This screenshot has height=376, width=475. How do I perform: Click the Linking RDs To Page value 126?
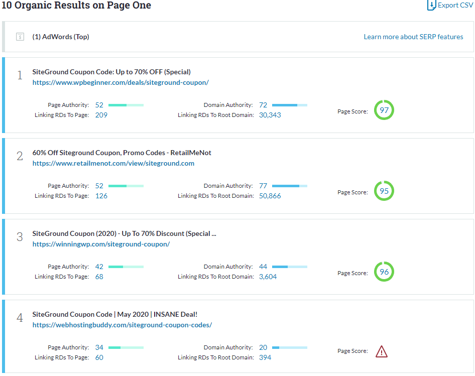pos(101,196)
